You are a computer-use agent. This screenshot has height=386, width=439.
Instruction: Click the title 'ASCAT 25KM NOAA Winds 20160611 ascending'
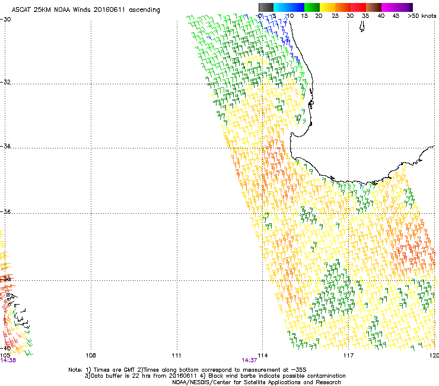[86, 10]
